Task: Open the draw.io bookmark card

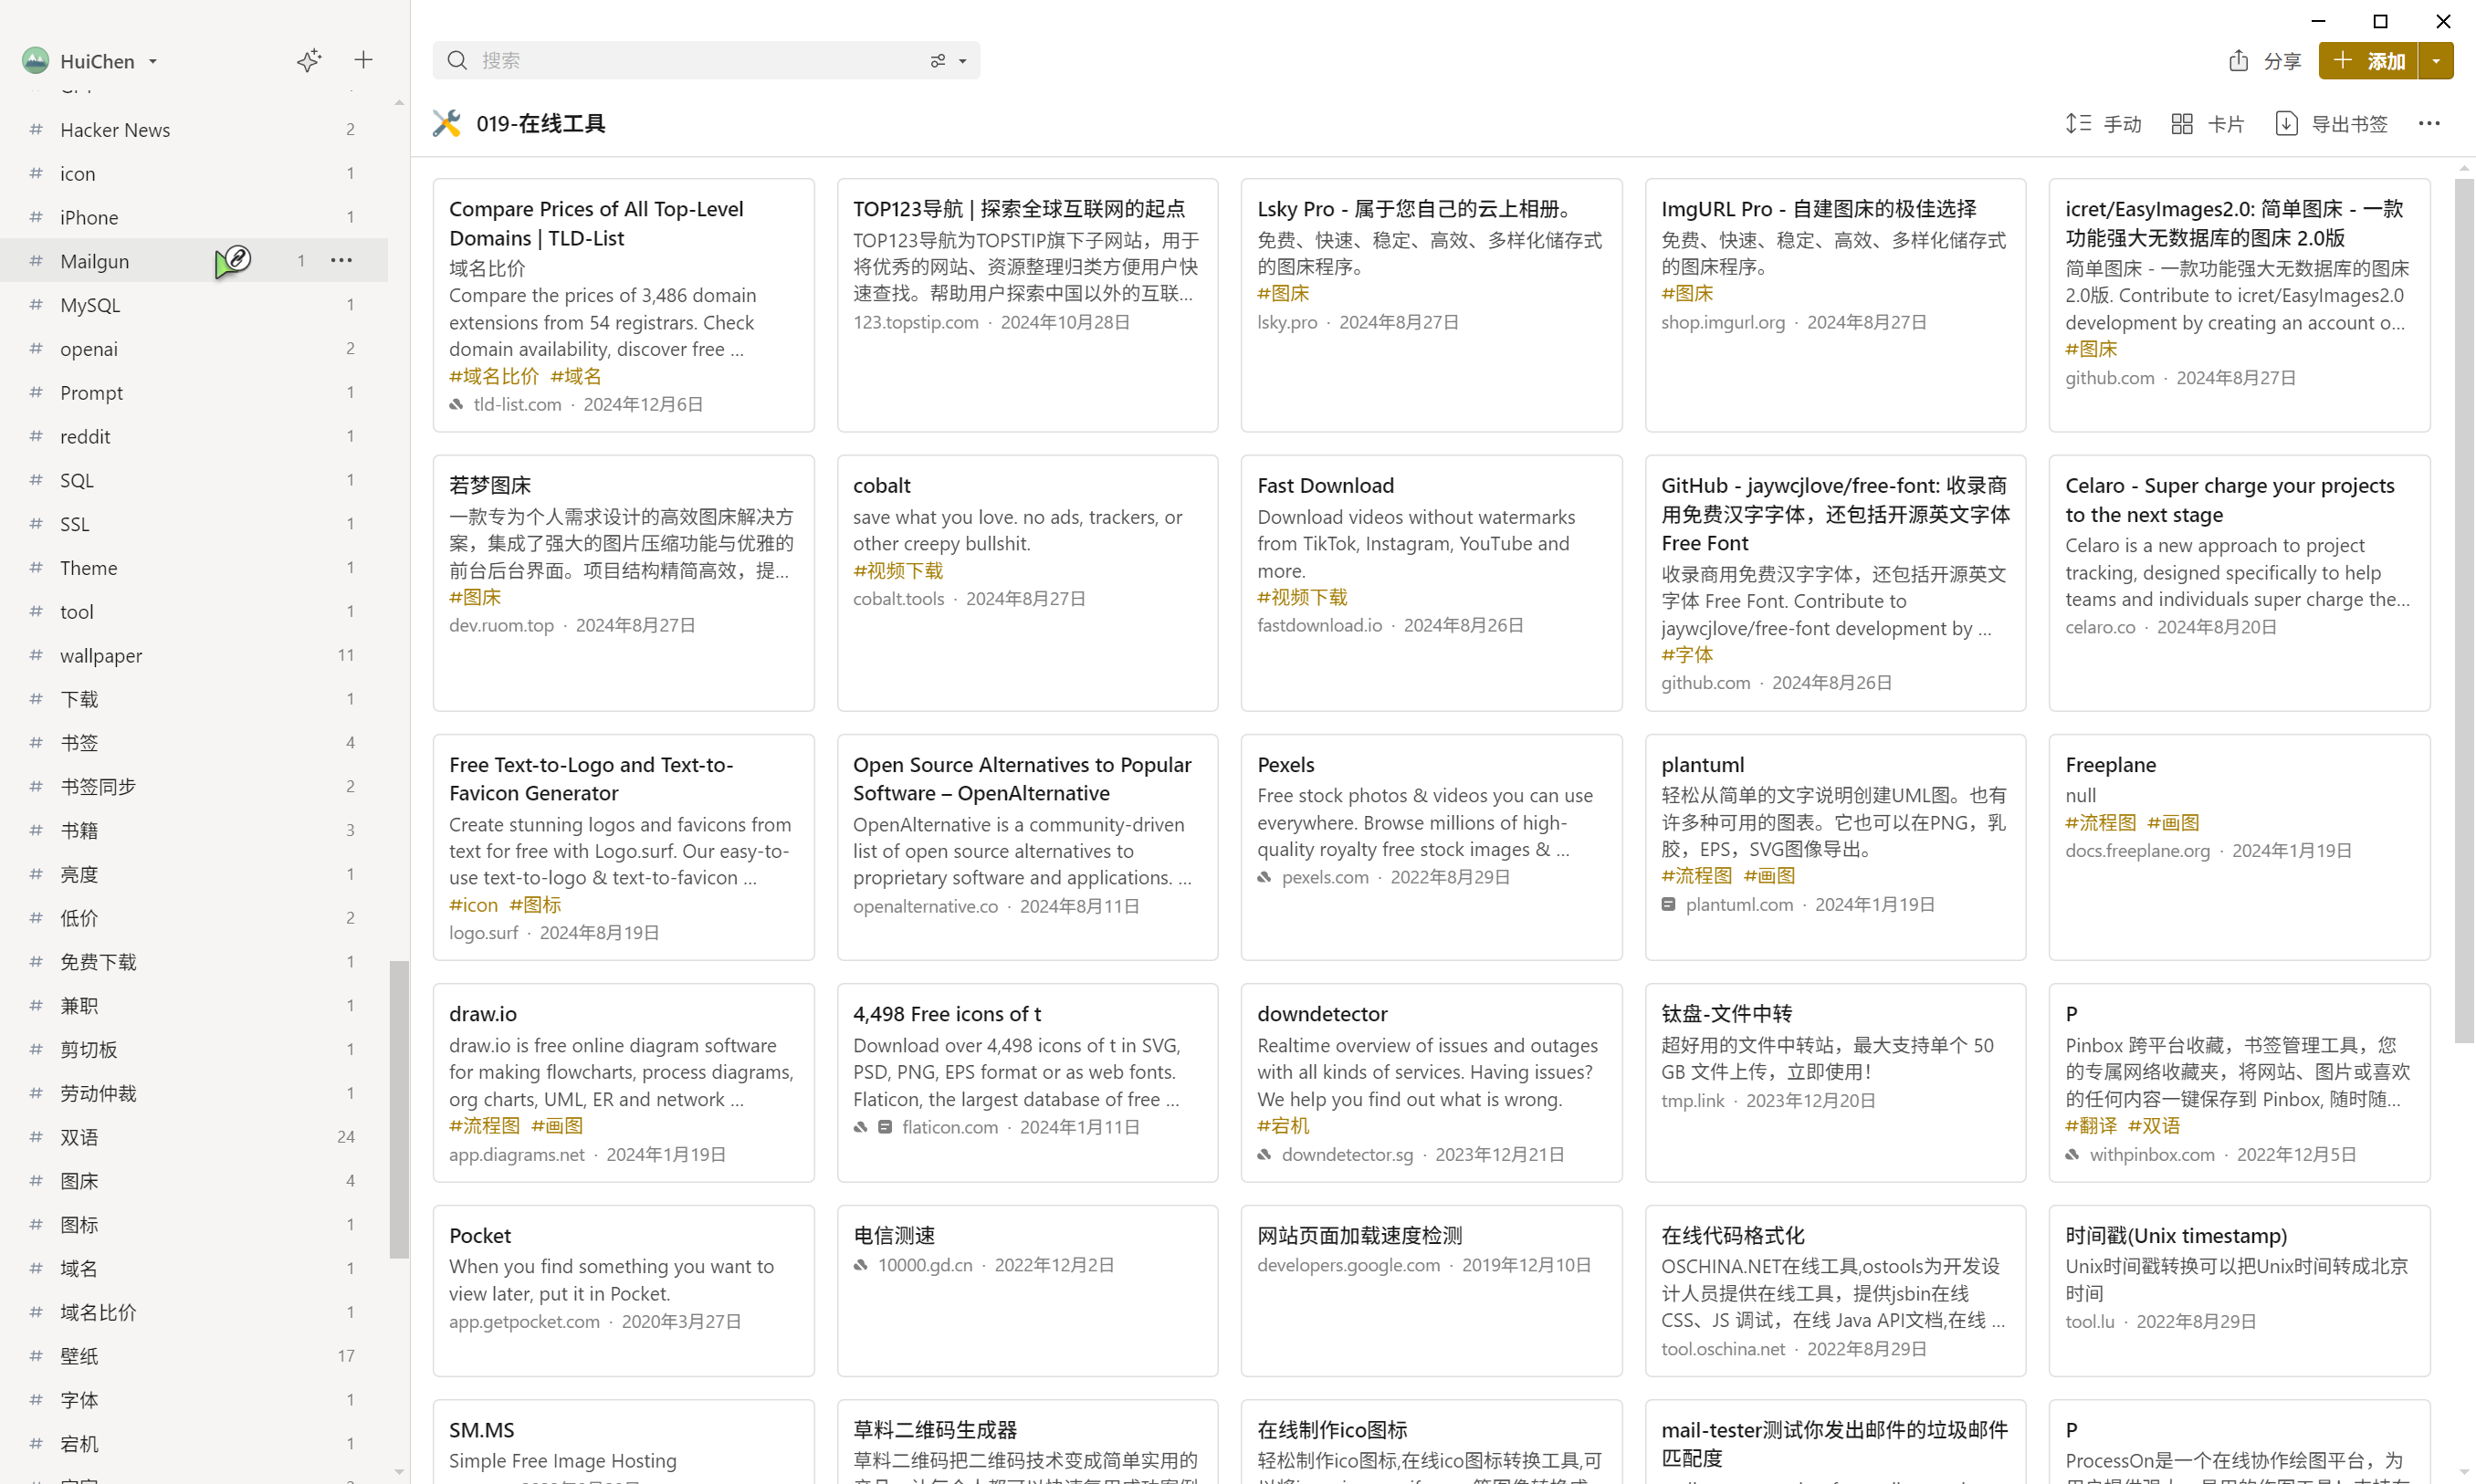Action: pyautogui.click(x=624, y=1082)
